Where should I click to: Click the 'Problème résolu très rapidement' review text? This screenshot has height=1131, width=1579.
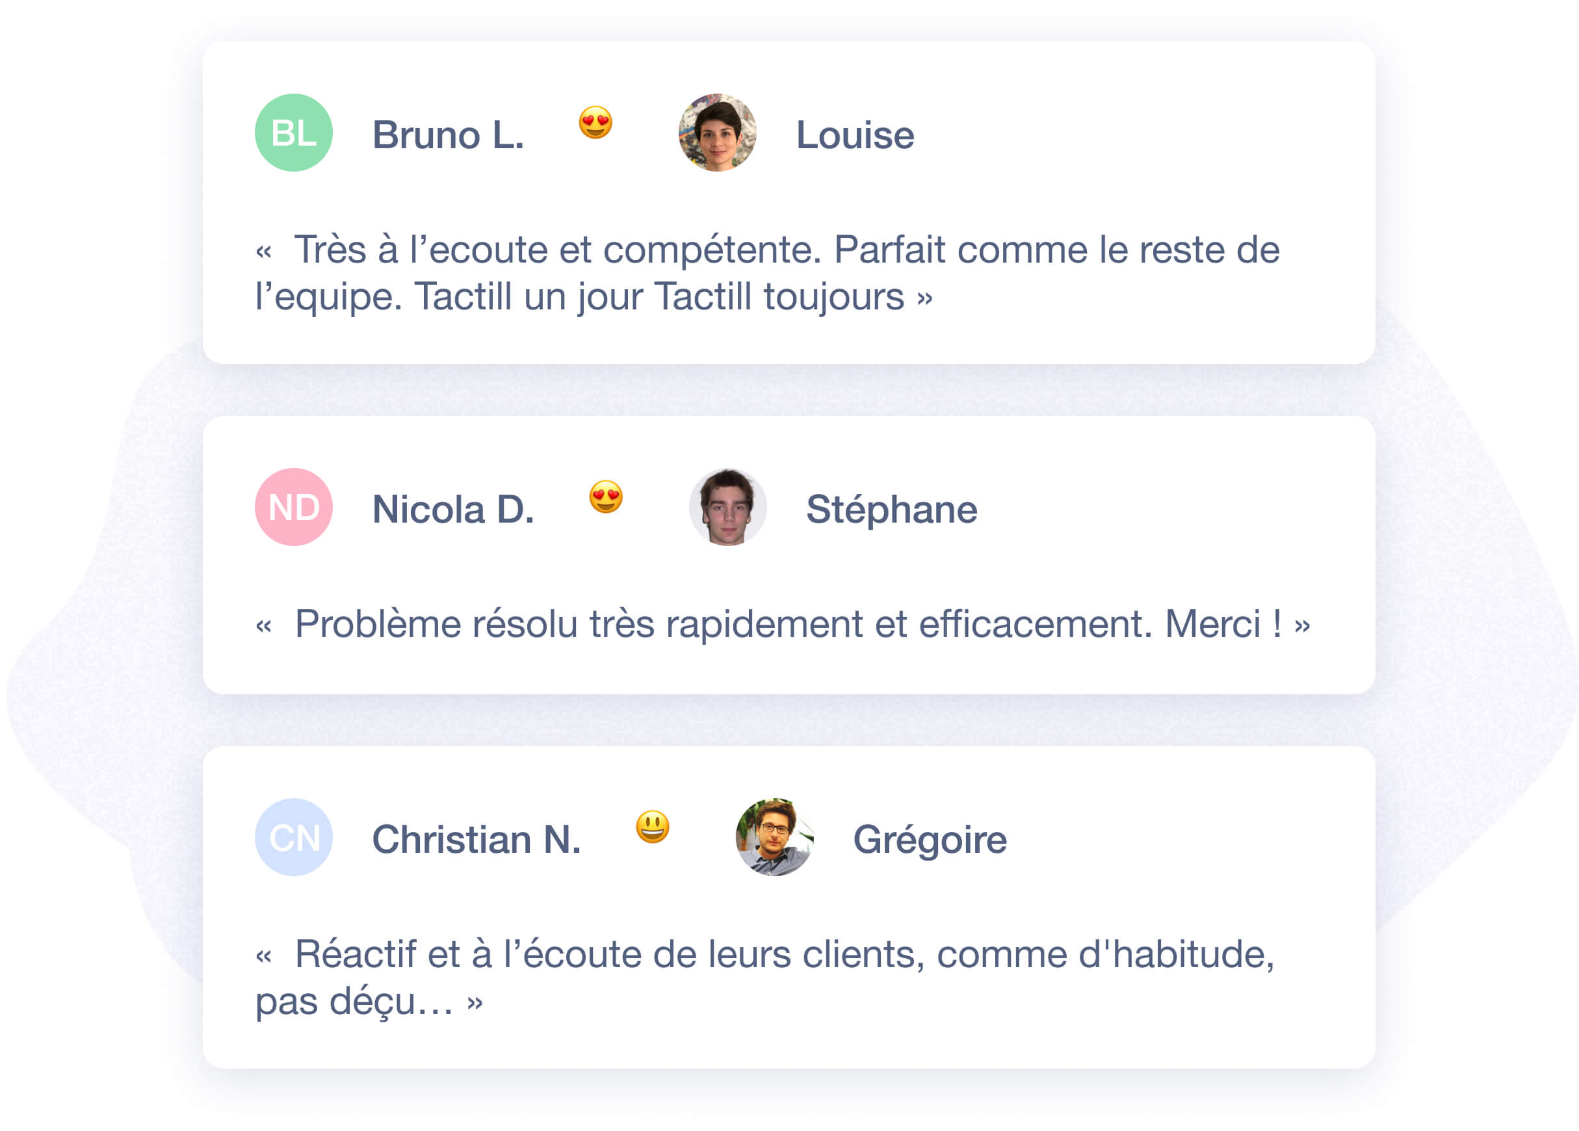783,623
